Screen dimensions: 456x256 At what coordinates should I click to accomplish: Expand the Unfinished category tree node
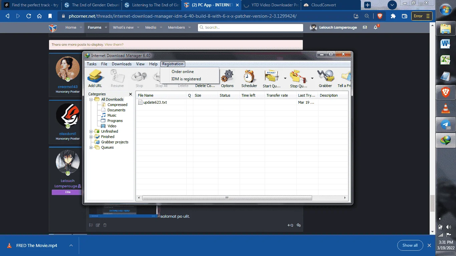coord(91,131)
